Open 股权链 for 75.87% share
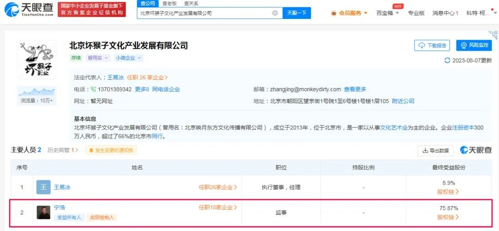 click(x=448, y=217)
